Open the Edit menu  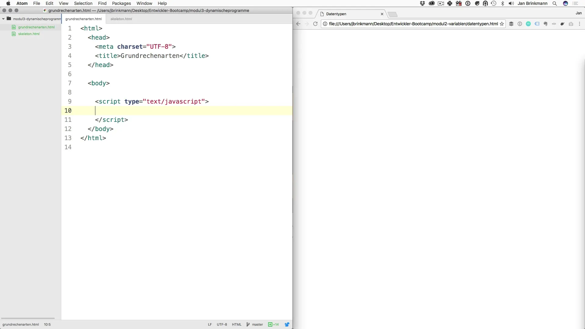click(49, 3)
